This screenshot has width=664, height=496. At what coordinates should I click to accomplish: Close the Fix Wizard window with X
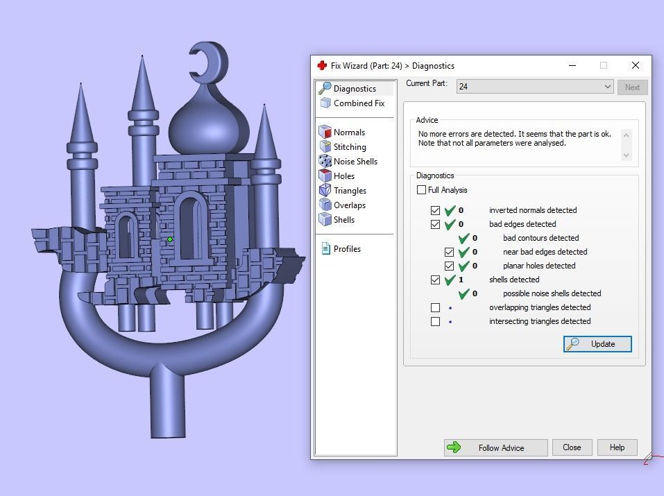pos(635,65)
